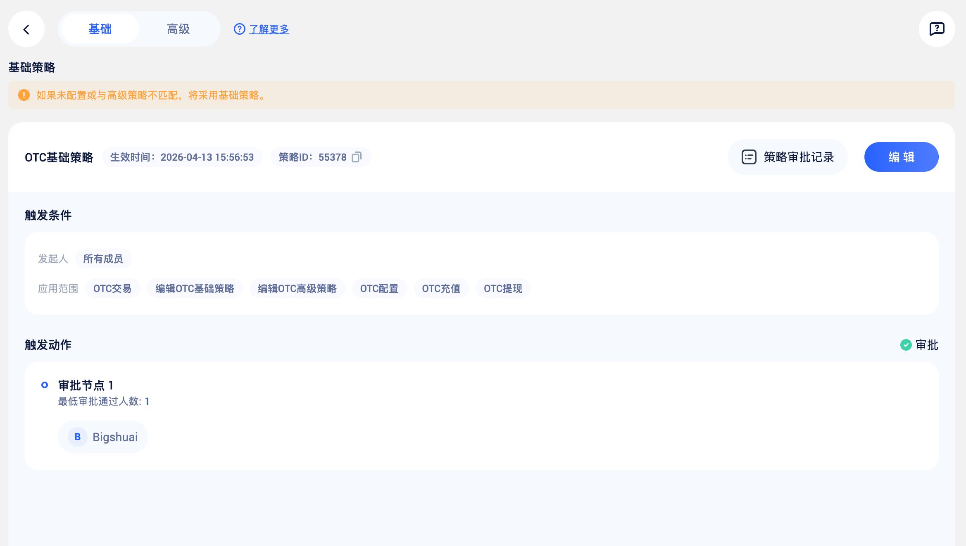Click the OTC提现 scope tag
The image size is (966, 546).
(503, 288)
